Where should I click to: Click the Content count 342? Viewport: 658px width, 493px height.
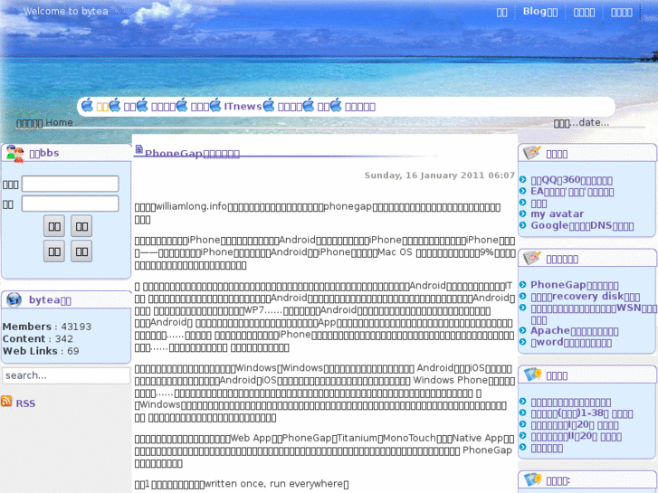63,339
